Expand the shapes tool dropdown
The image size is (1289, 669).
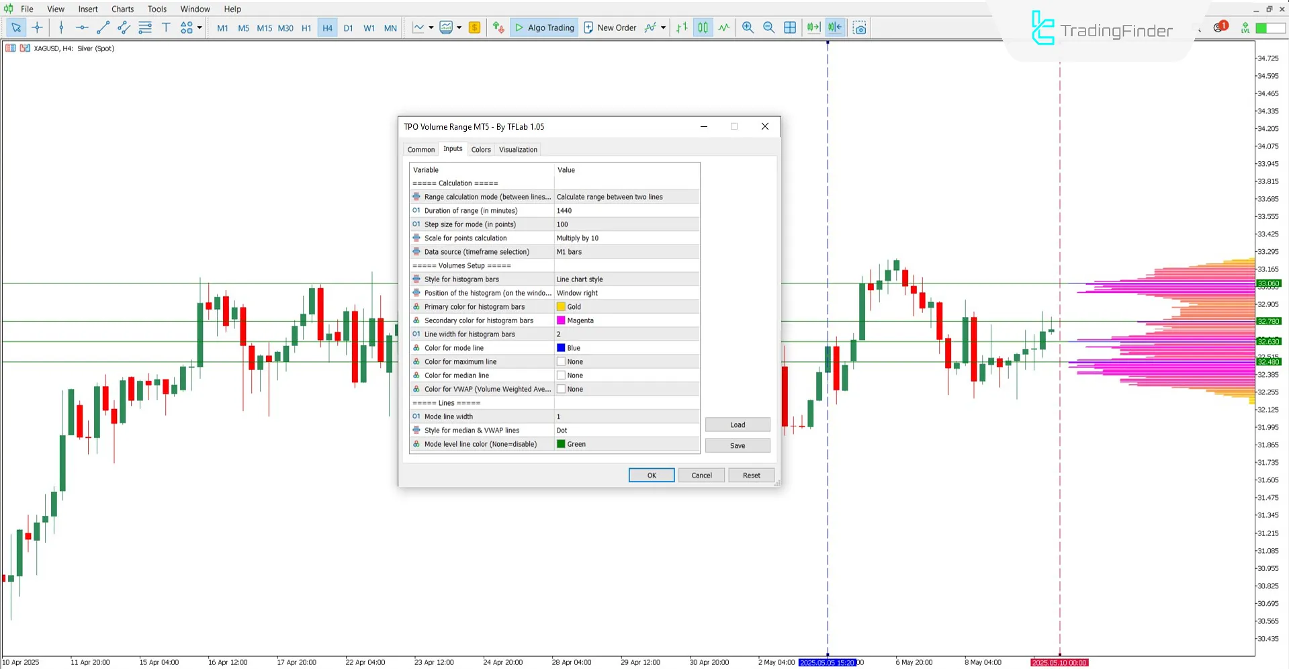tap(199, 28)
